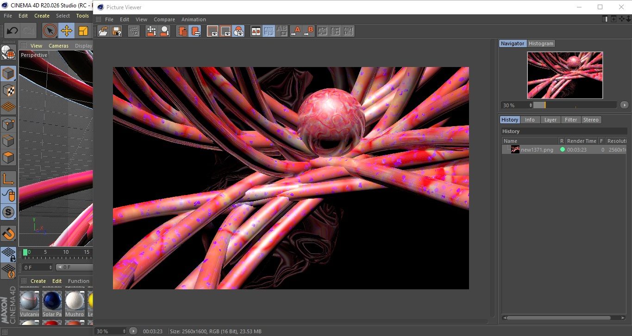632x336 pixels.
Task: Select the Live Selection cursor tool
Action: point(50,31)
